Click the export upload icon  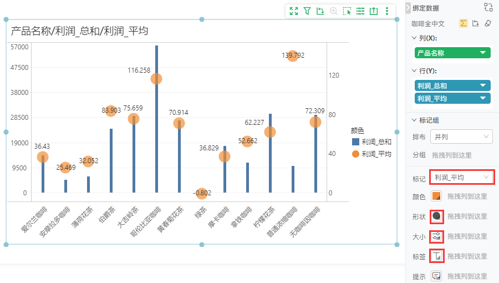374,11
